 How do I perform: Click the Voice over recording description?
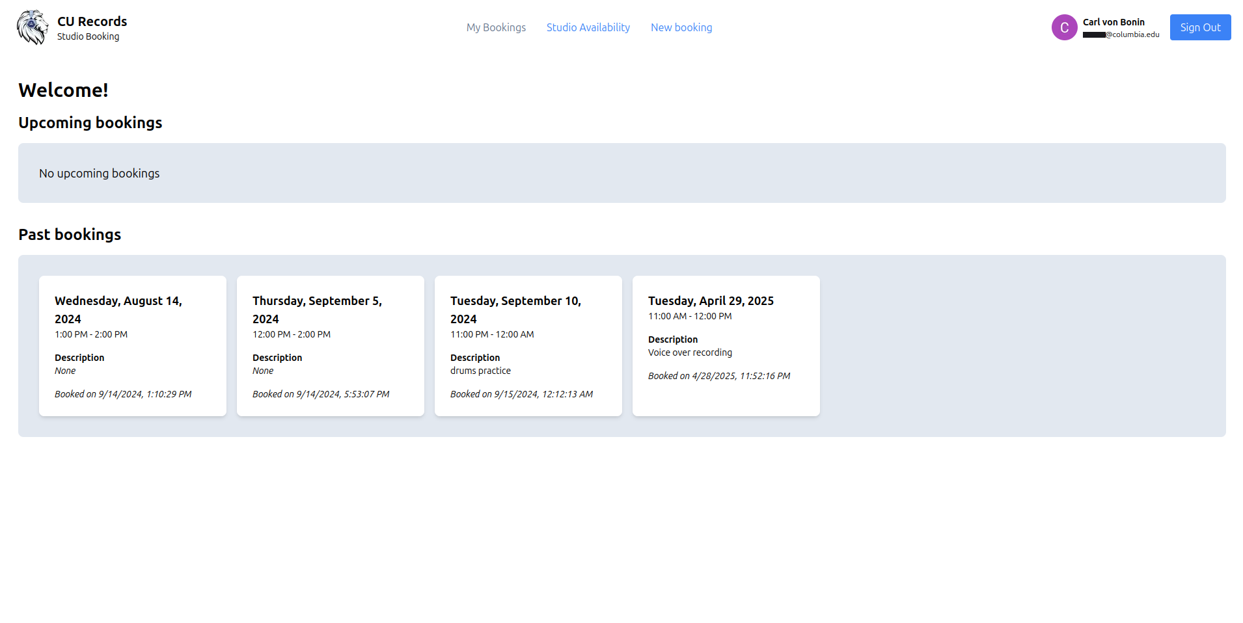690,352
